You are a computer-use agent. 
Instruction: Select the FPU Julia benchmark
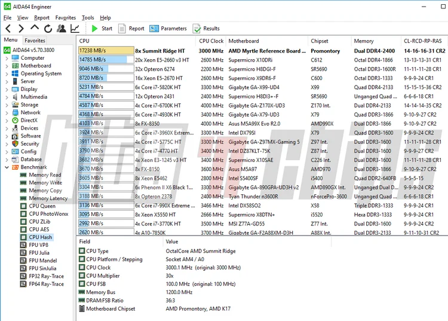tap(39, 253)
